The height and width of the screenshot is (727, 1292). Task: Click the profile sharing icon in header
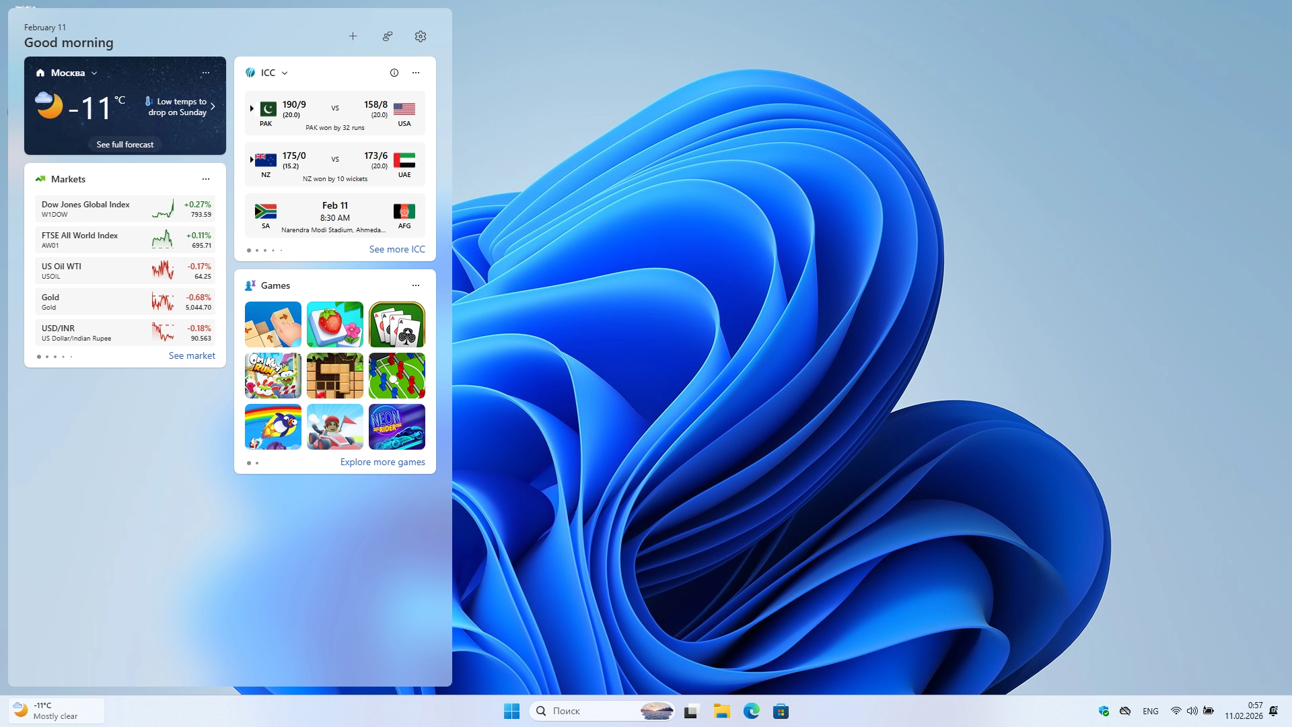(x=388, y=36)
